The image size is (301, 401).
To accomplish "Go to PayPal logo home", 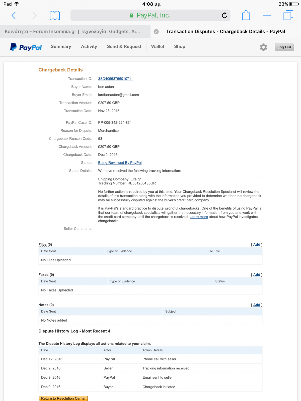I will 26,47.
